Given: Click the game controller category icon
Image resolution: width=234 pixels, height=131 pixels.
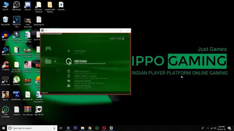Looking at the screenshot, I should [x=48, y=48].
